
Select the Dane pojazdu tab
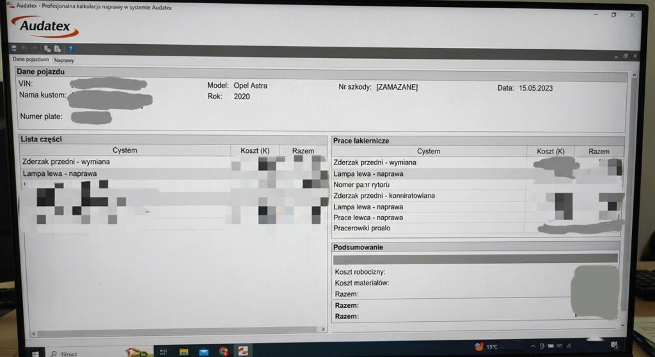(31, 59)
